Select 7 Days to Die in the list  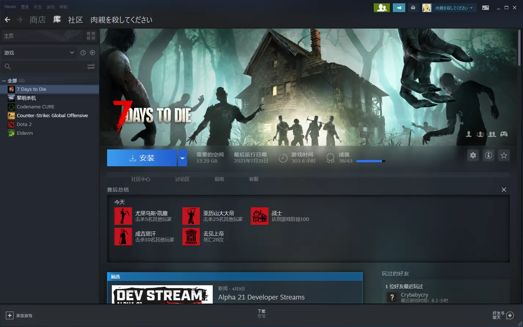point(50,89)
